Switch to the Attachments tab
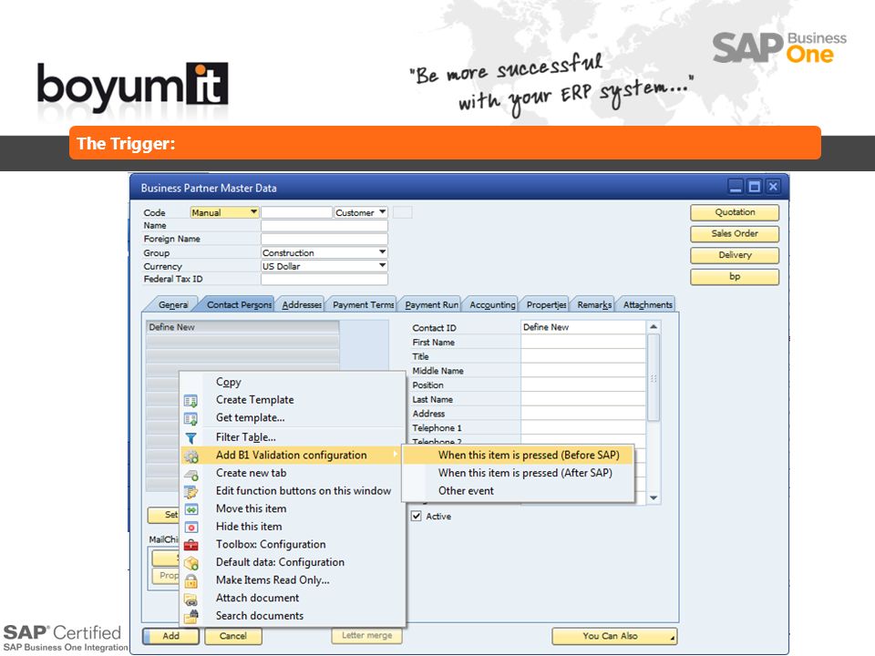The image size is (875, 656). pyautogui.click(x=647, y=304)
